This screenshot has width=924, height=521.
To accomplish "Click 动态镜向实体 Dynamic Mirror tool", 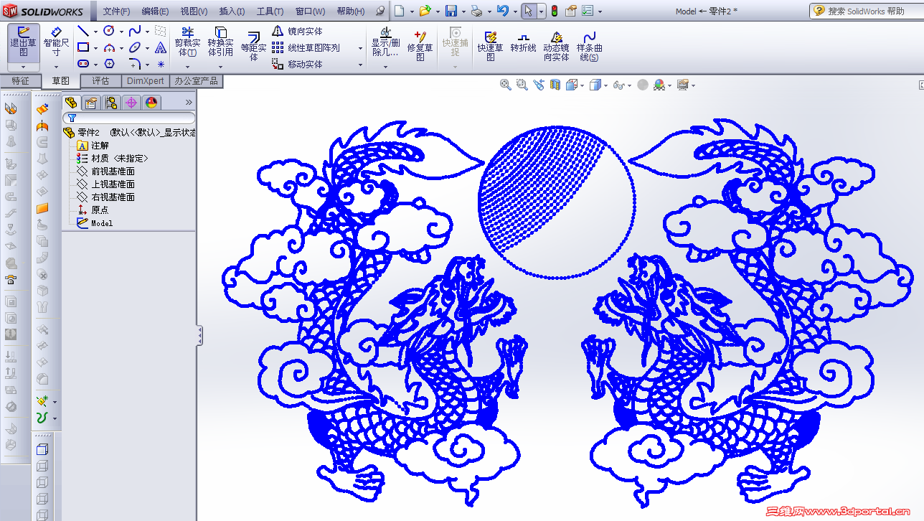I will pyautogui.click(x=556, y=46).
